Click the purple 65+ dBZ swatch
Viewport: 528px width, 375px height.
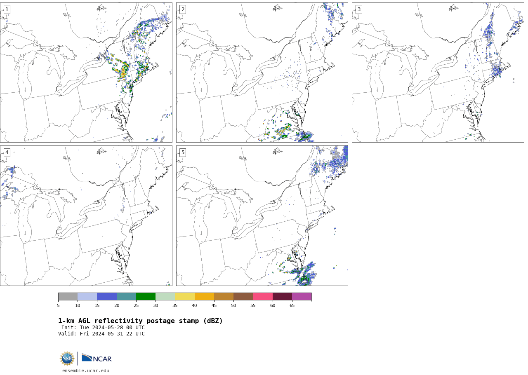[x=302, y=297]
